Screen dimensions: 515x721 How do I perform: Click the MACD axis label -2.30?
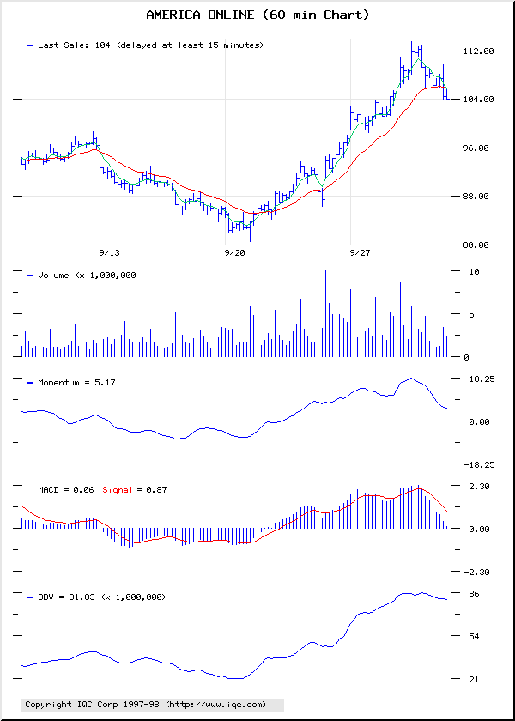coord(476,572)
